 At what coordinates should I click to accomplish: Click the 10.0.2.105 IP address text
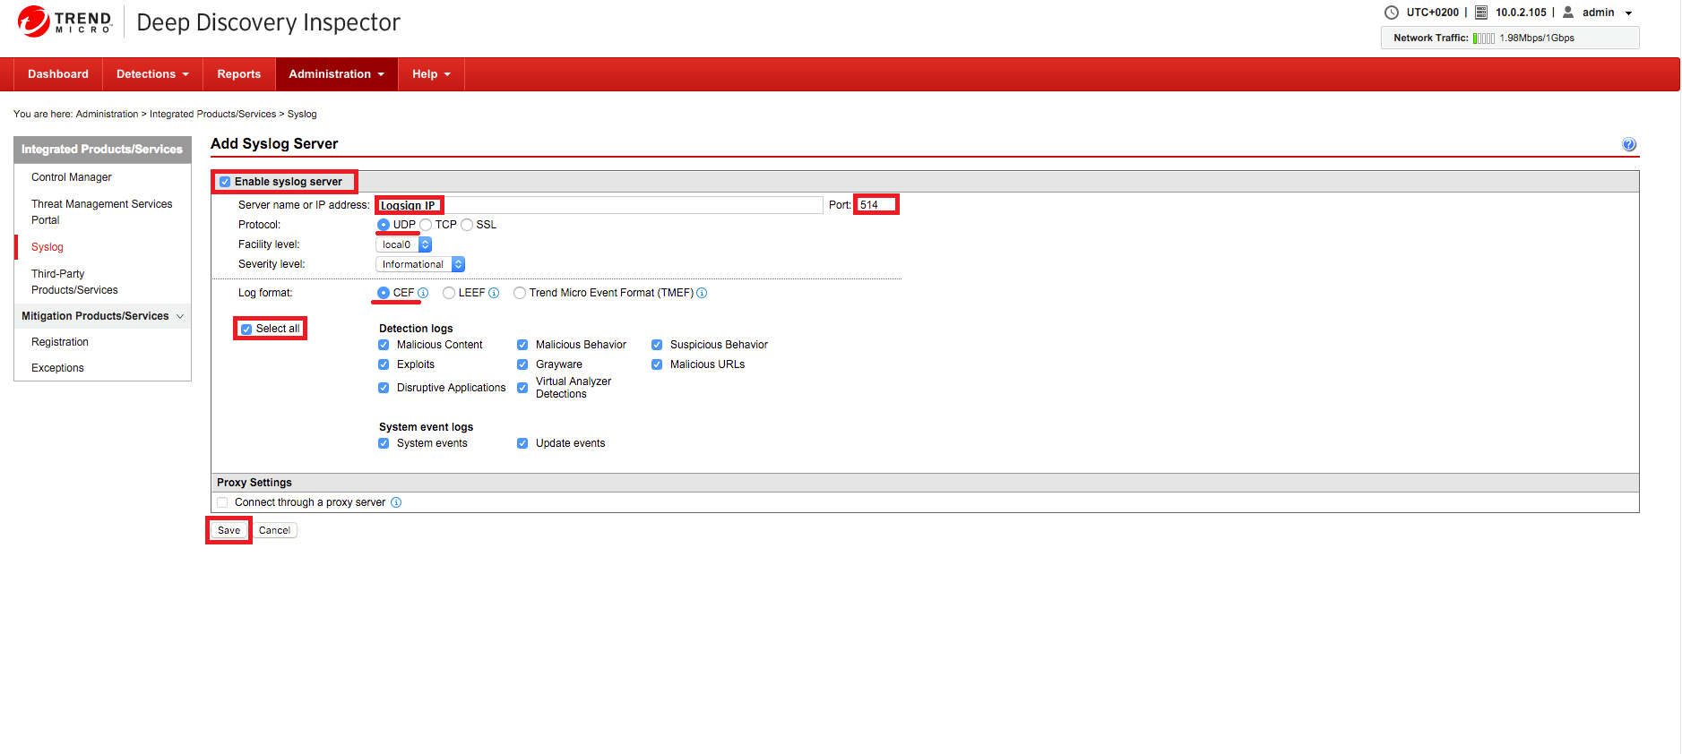[x=1521, y=13]
